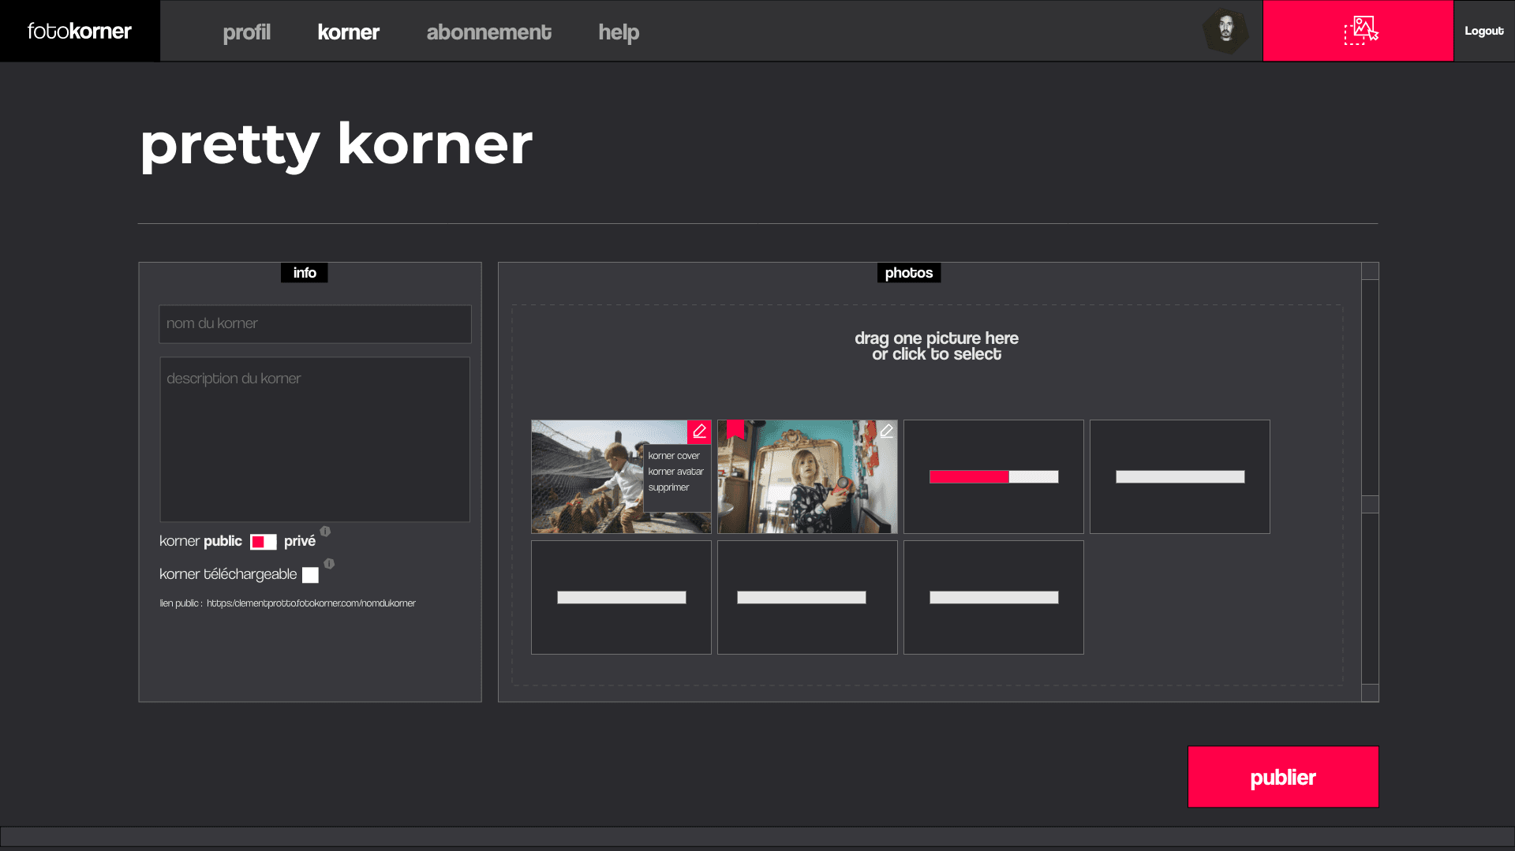The image size is (1515, 851).
Task: Click the edit pencil on the boy photo
Action: point(699,431)
